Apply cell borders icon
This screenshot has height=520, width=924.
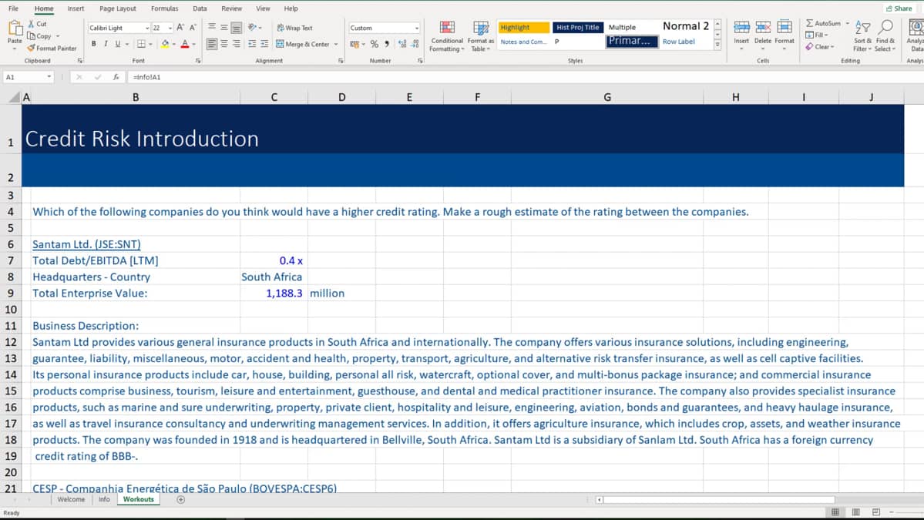point(141,44)
